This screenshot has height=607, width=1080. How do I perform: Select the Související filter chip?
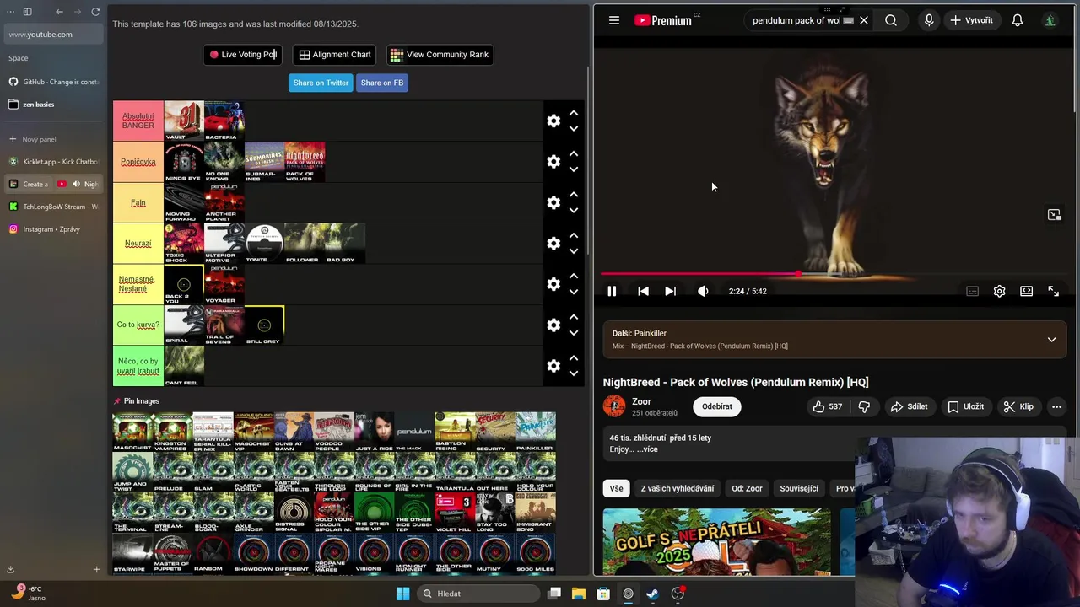tap(799, 488)
